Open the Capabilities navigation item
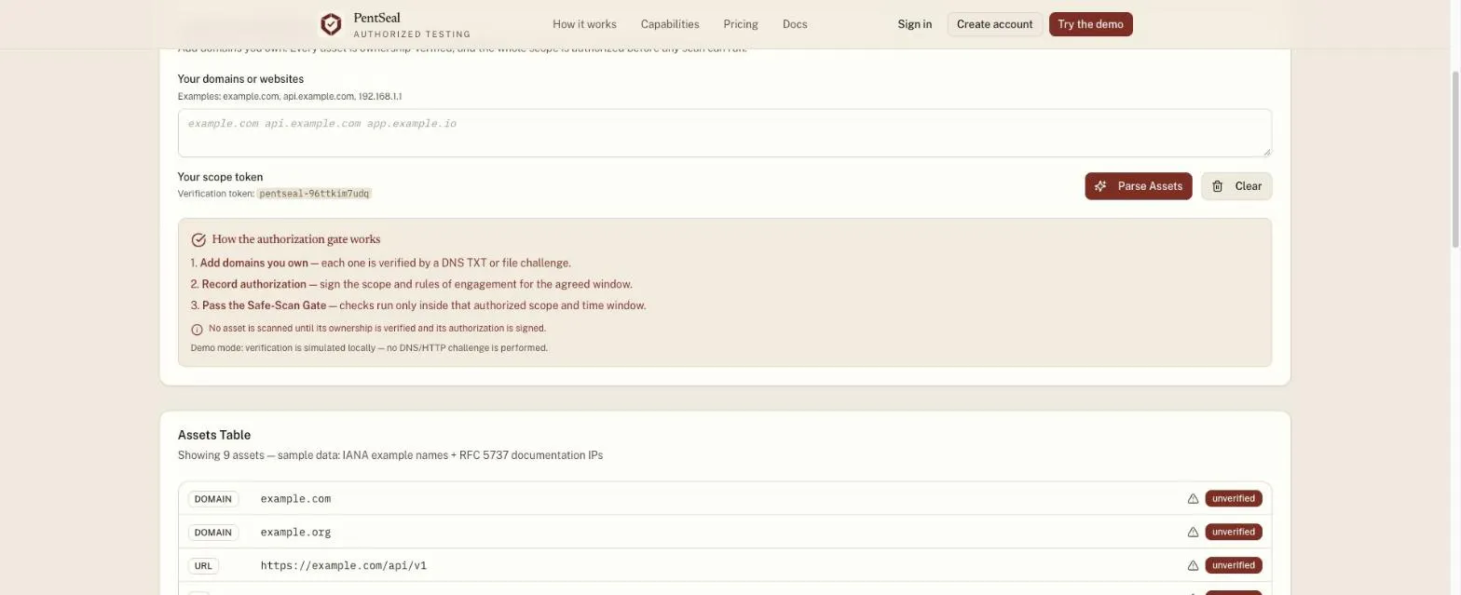The image size is (1461, 595). tap(670, 24)
